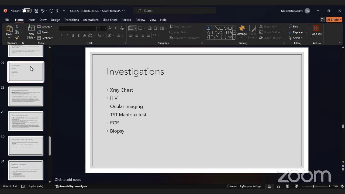This screenshot has width=345, height=194.
Task: Start presentation from beginning icon
Action: 57,11
